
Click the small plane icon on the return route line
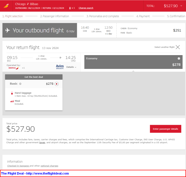point(61,58)
